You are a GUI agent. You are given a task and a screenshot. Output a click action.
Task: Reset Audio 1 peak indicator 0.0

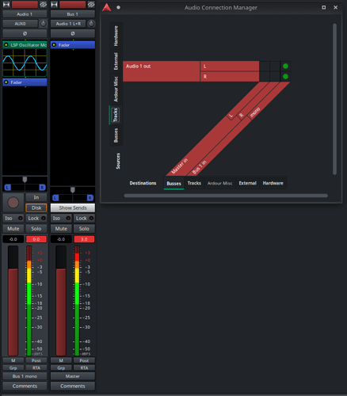pyautogui.click(x=36, y=239)
